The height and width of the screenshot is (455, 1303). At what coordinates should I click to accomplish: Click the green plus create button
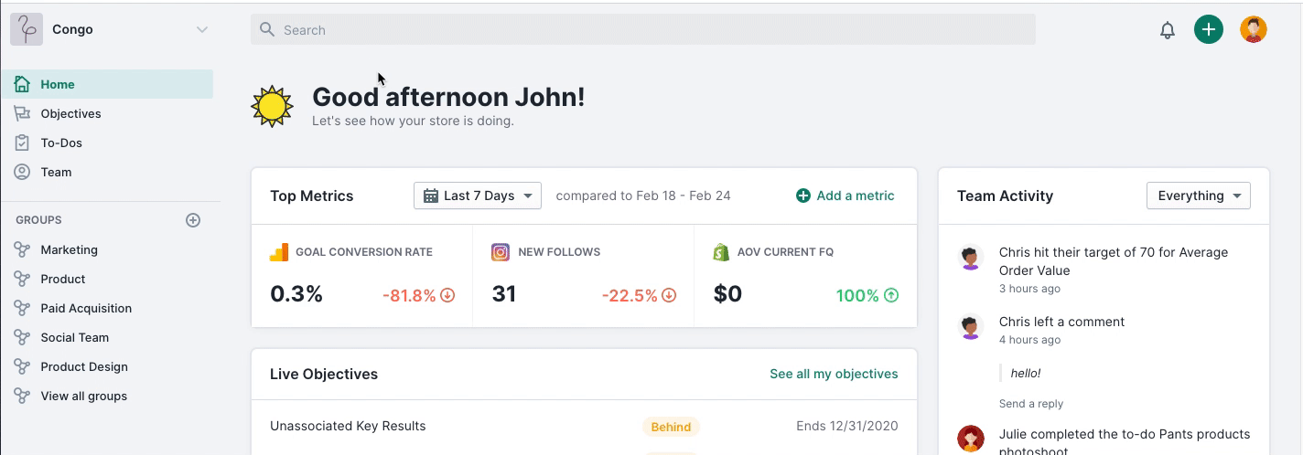pos(1209,29)
